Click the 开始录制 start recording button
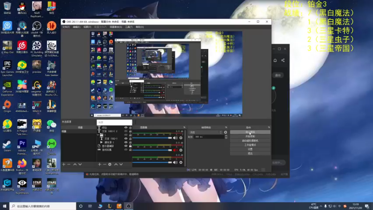The width and height of the screenshot is (373, 210). (250, 136)
